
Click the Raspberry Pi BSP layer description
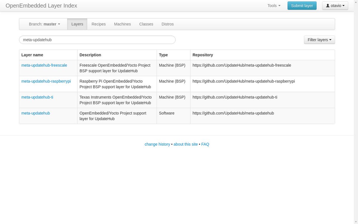point(115,84)
